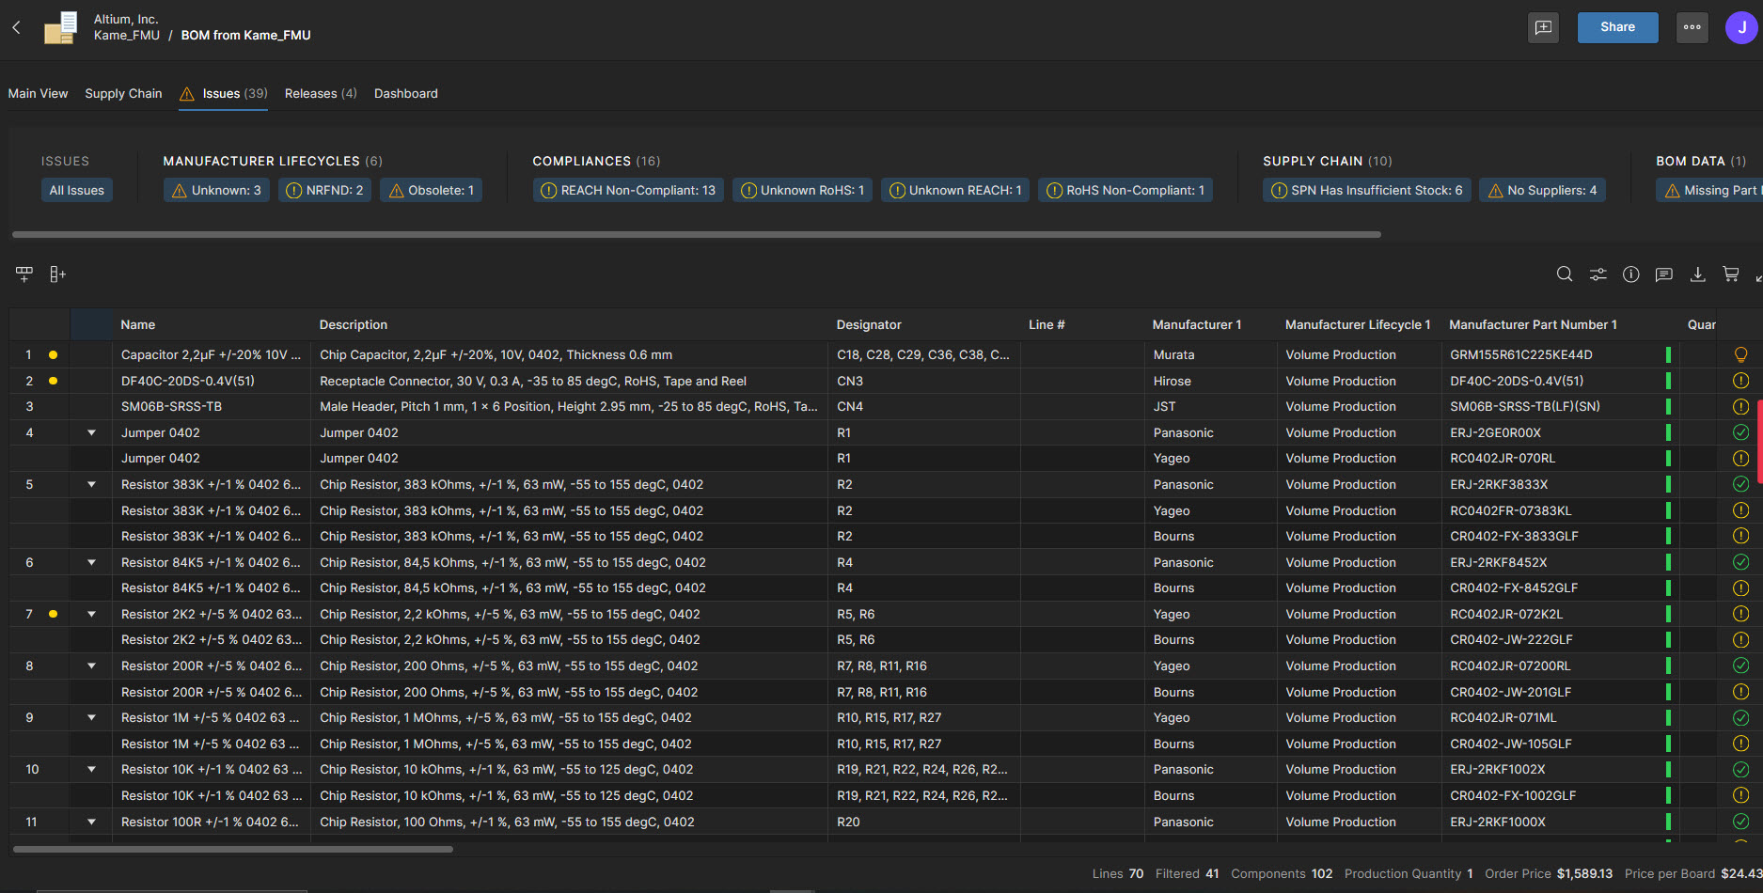Switch to the Supply Chain tab

pyautogui.click(x=123, y=93)
